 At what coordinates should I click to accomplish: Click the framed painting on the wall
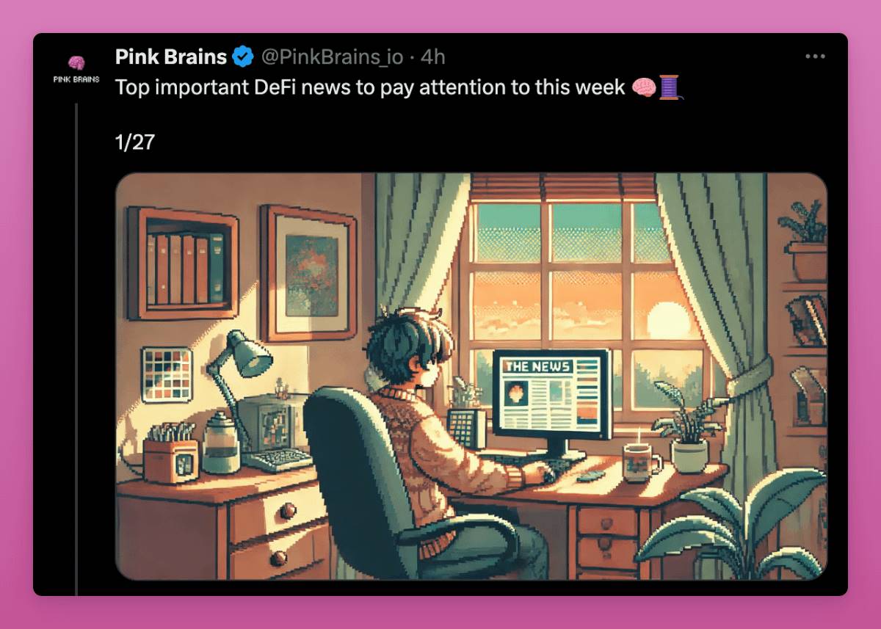click(309, 273)
